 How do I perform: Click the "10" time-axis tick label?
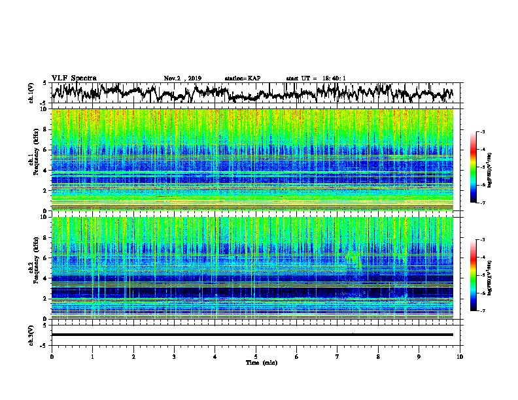(x=460, y=357)
